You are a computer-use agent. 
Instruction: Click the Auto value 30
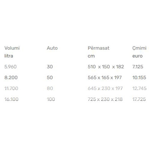pyautogui.click(x=50, y=66)
